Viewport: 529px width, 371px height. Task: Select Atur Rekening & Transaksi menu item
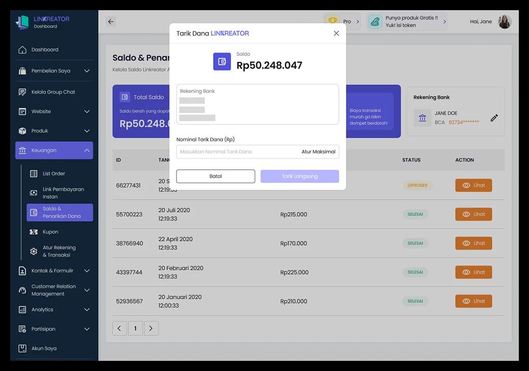(x=58, y=252)
